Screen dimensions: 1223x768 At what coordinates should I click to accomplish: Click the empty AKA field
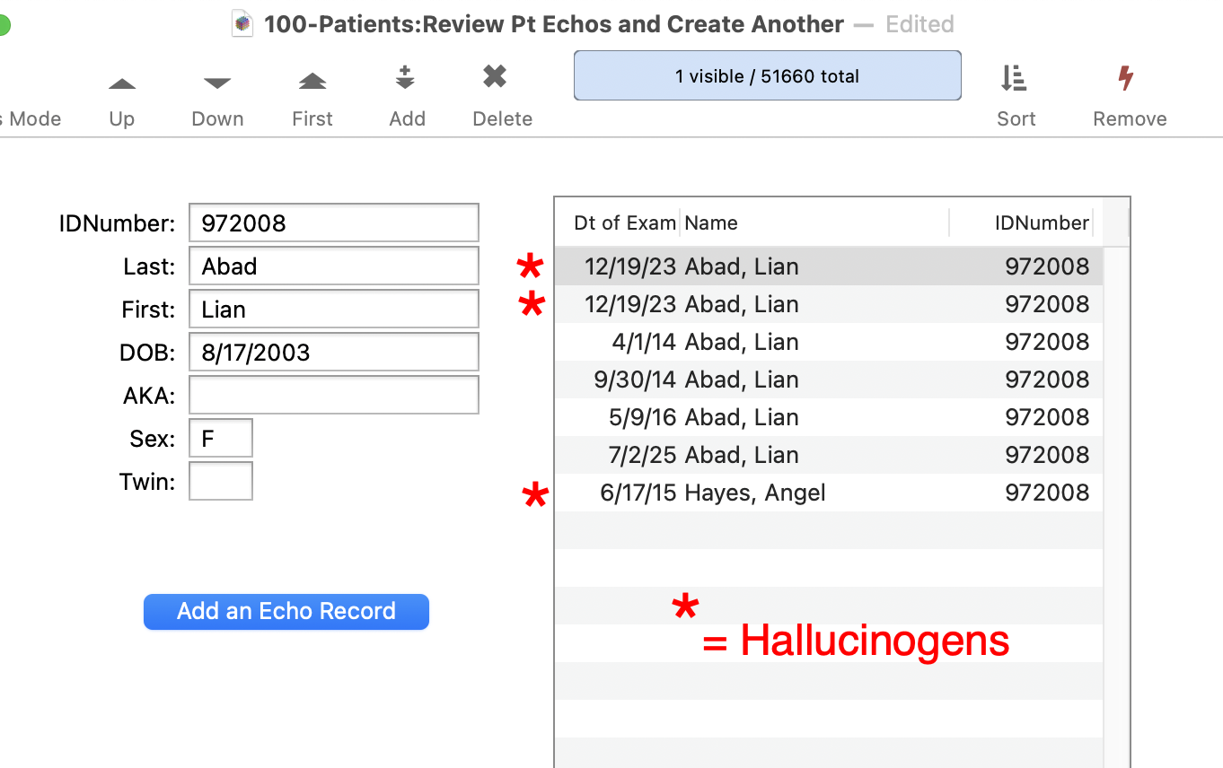(333, 396)
